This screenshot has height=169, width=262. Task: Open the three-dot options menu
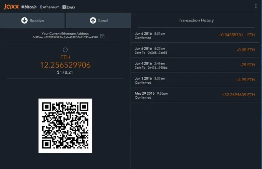point(256,6)
